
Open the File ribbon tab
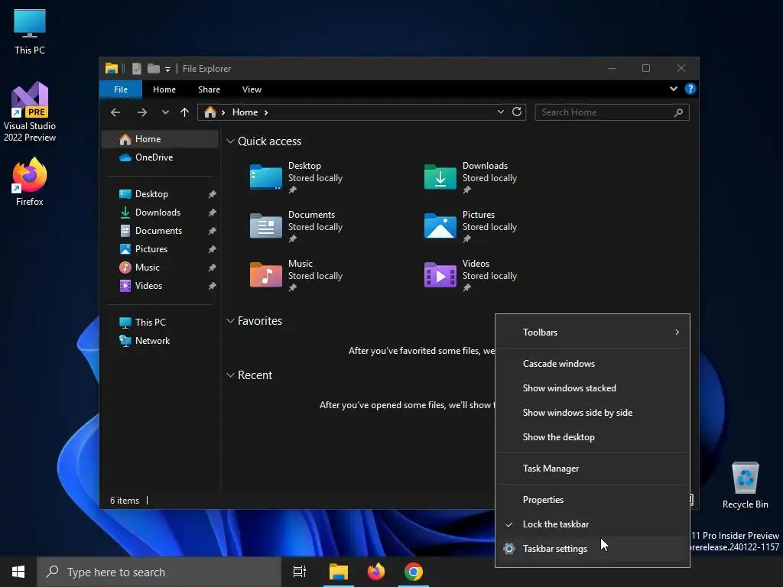[121, 89]
